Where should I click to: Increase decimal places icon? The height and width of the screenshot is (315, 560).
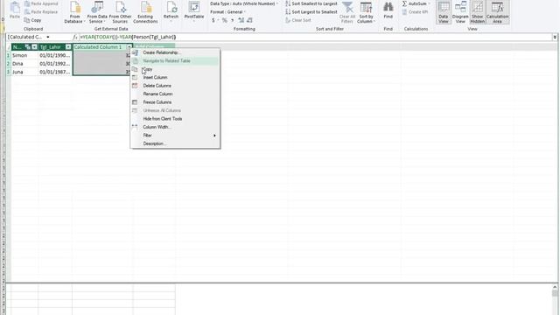pyautogui.click(x=241, y=20)
